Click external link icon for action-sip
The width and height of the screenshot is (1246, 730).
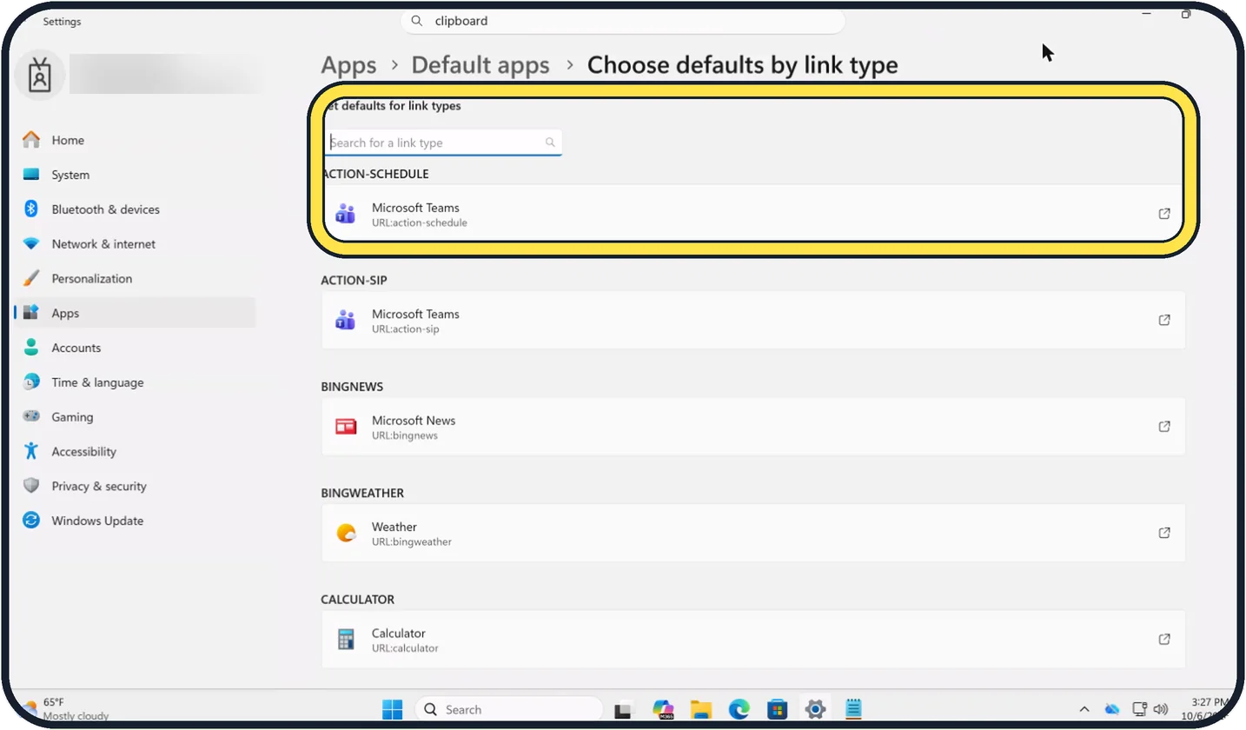(1164, 320)
